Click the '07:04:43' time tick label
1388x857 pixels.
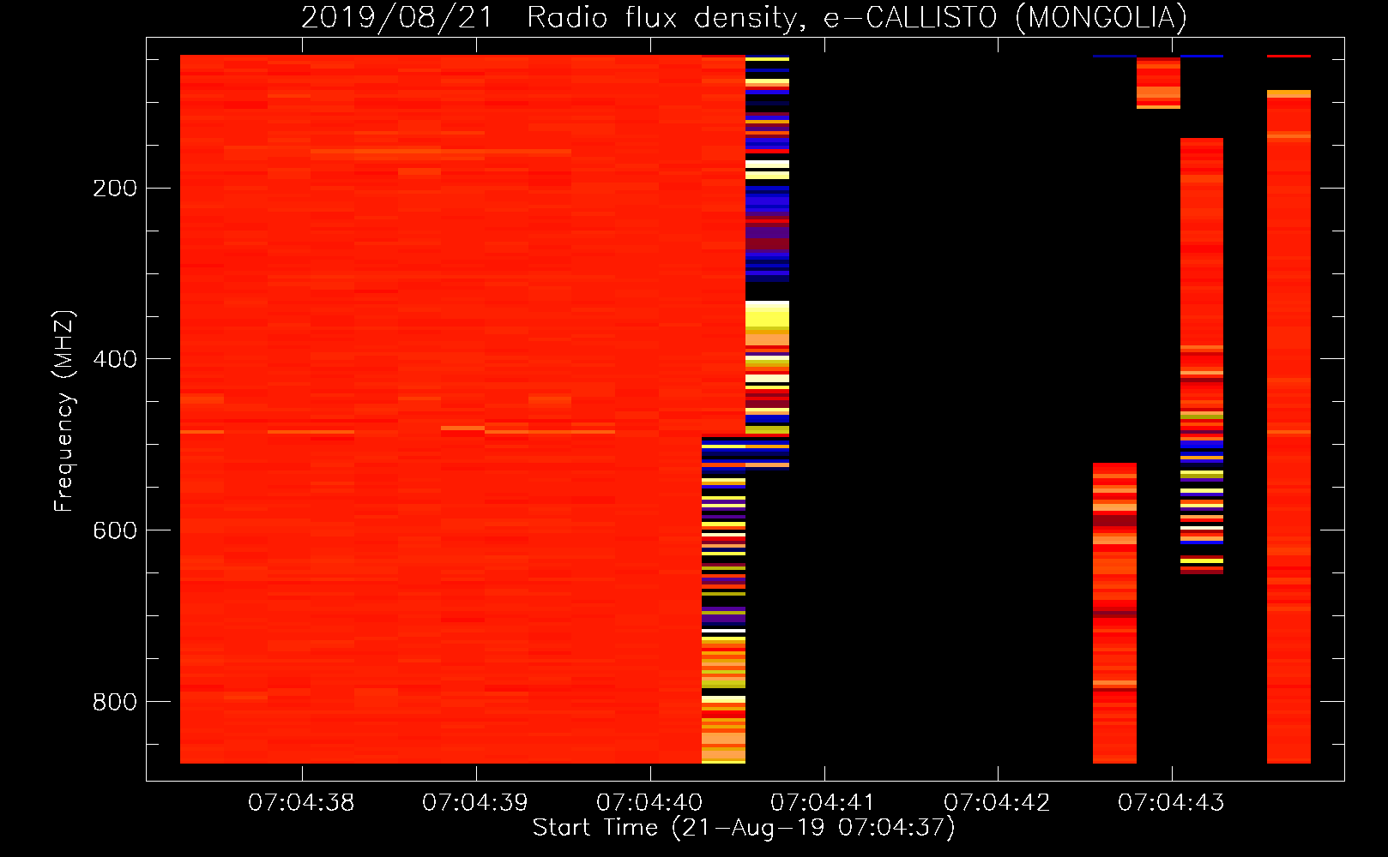tap(1172, 803)
